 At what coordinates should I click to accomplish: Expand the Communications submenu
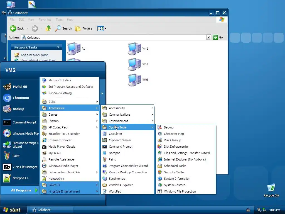tap(127, 115)
